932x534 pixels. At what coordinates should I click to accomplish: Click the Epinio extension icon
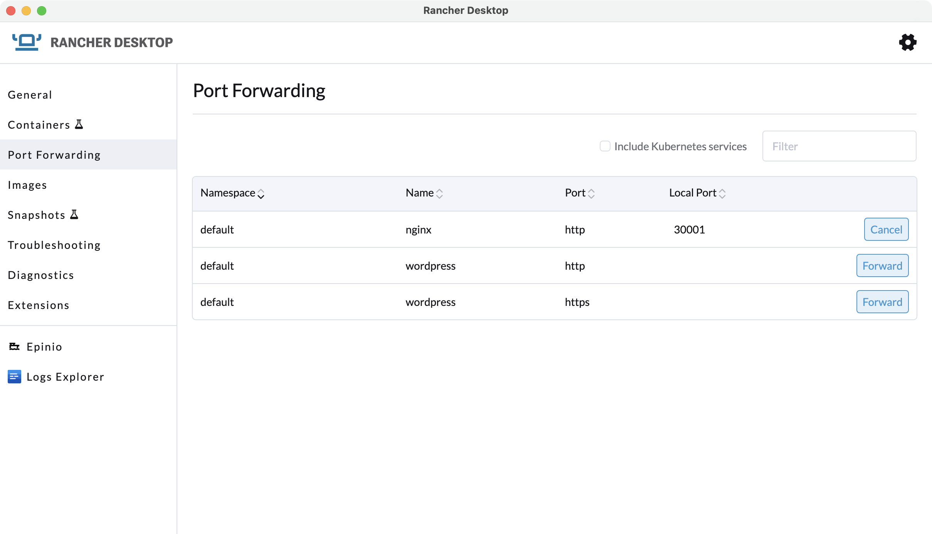(14, 347)
